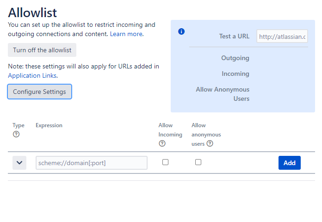Image resolution: width=322 pixels, height=222 pixels.
Task: Turn off the allowlist
Action: coord(42,50)
